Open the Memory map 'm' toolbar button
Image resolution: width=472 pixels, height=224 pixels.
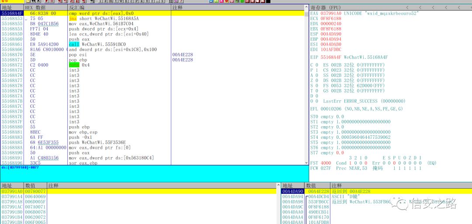(111, 1)
